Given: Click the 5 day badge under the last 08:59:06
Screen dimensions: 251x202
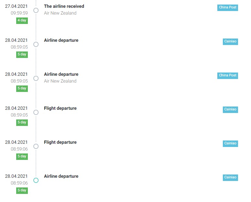Looking at the screenshot, I should coord(22,190).
